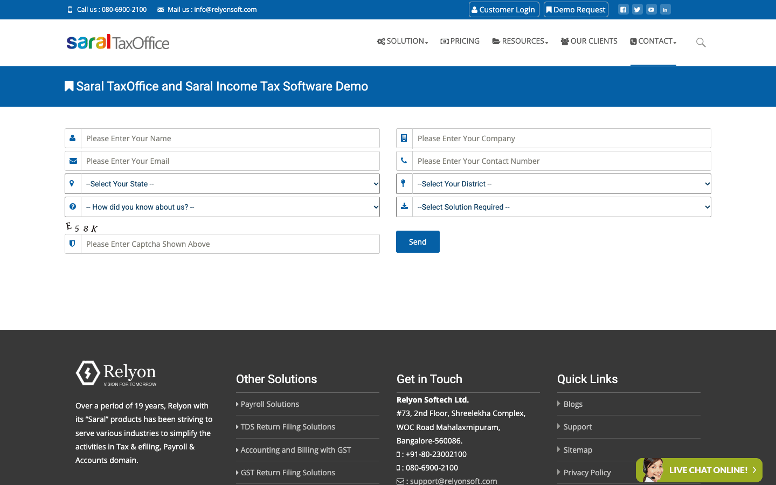Open the Blogs quick link
The image size is (776, 485).
tap(573, 404)
